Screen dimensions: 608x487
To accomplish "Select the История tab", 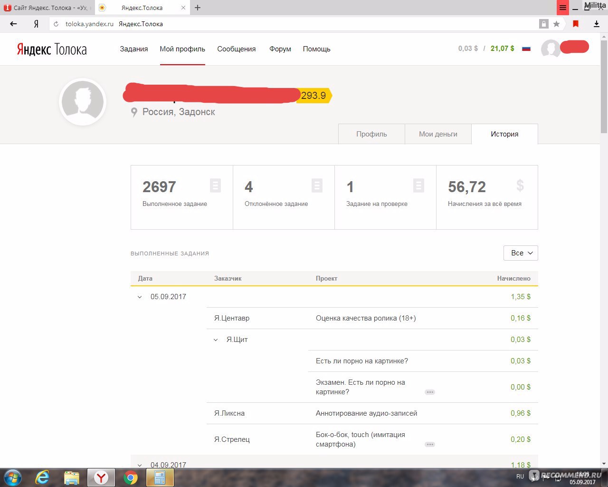I will tap(504, 134).
